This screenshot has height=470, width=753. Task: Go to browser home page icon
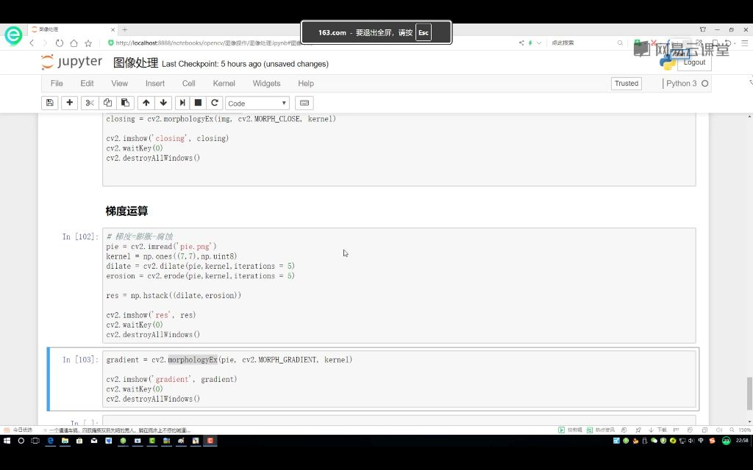tap(74, 43)
